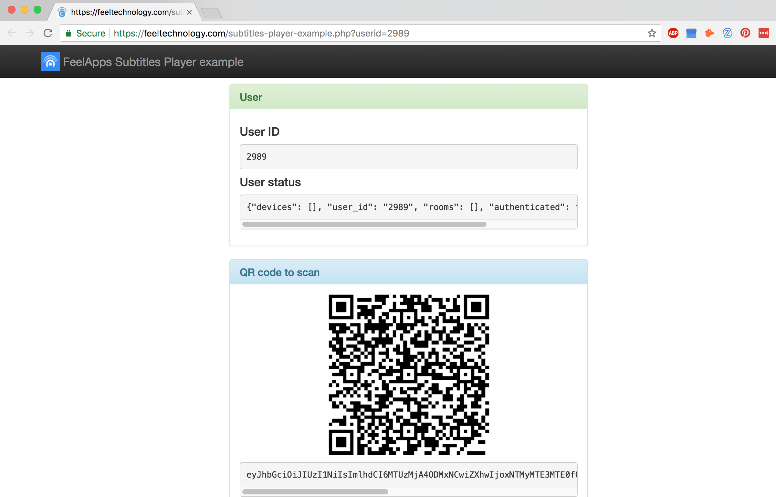This screenshot has width=776, height=497.
Task: Open a new browser tab
Action: [211, 13]
